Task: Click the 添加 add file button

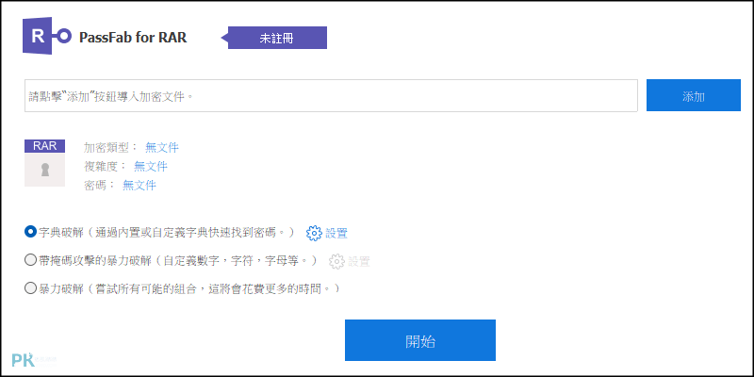Action: 694,95
